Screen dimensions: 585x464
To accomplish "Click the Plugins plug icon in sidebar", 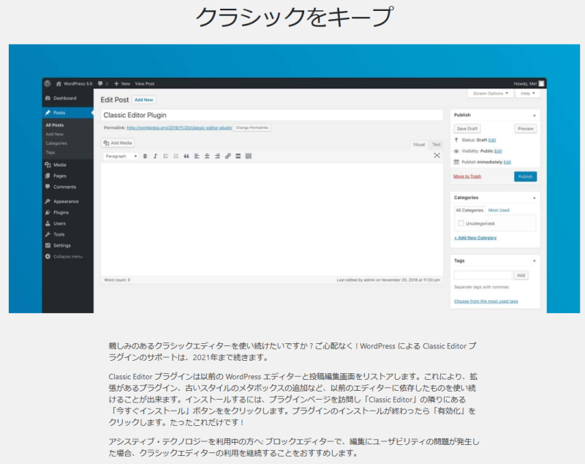I will (48, 212).
